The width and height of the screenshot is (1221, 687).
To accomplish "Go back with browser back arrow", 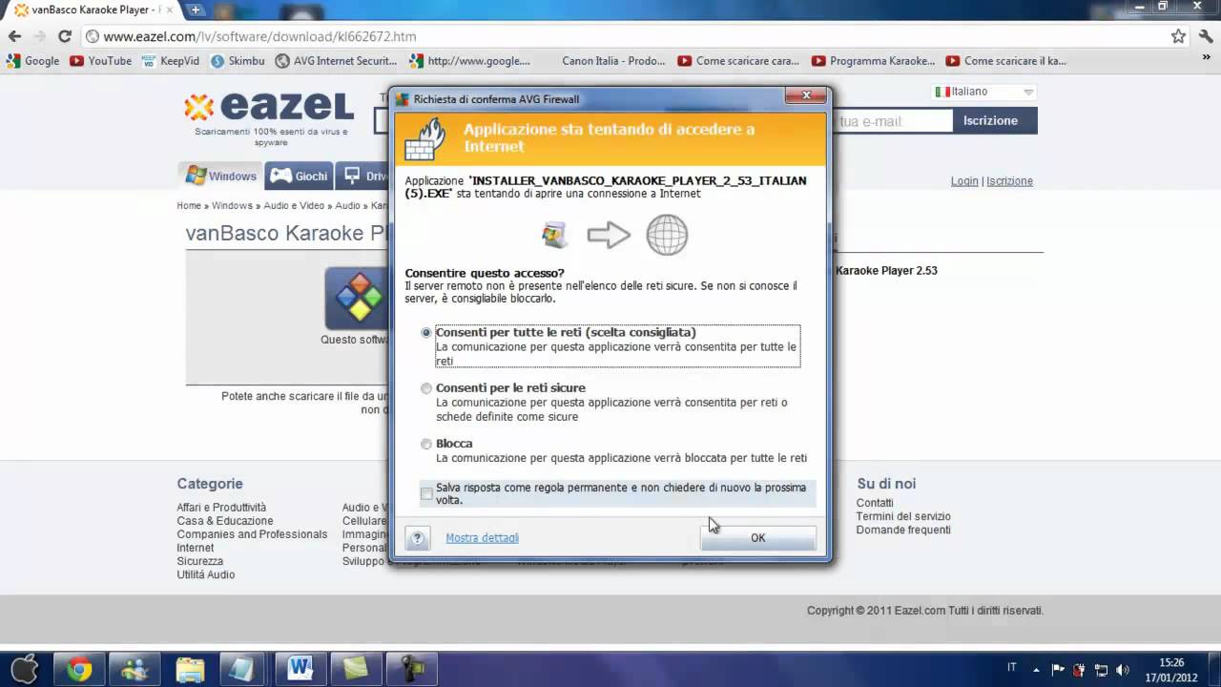I will click(x=14, y=36).
